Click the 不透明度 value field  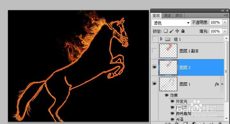pos(216,22)
